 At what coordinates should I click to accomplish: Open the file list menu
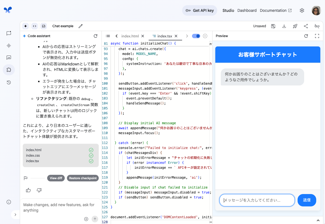point(108,36)
